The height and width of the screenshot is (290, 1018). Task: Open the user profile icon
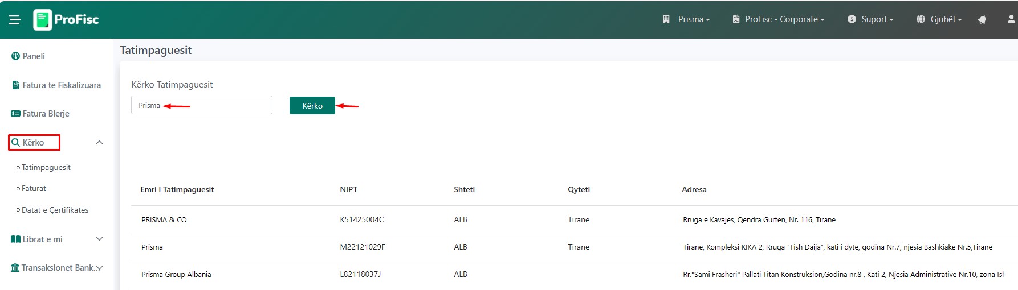coord(1011,19)
